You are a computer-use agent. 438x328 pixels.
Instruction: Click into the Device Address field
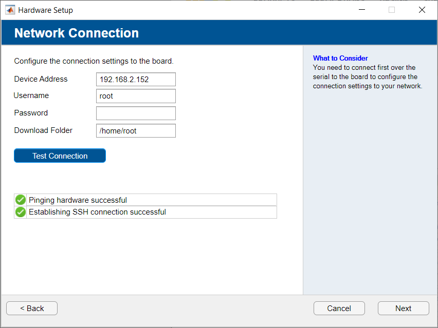tap(136, 80)
